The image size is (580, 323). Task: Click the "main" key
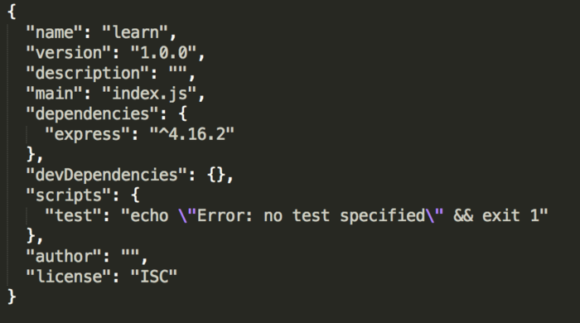point(55,94)
